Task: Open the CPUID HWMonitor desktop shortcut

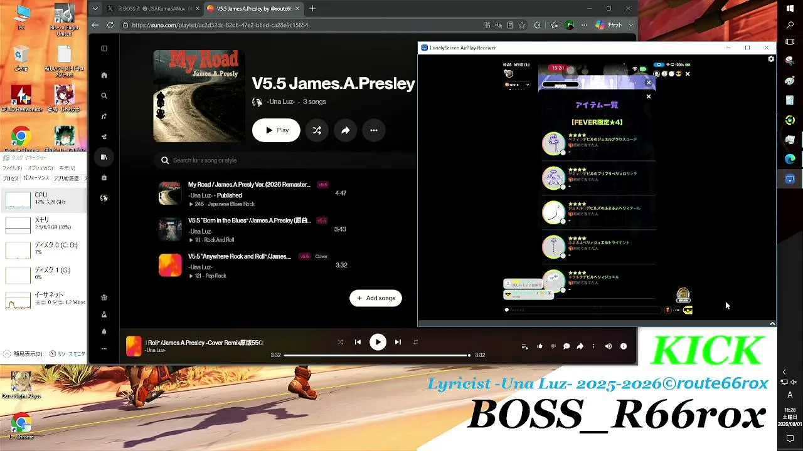Action: 22,98
